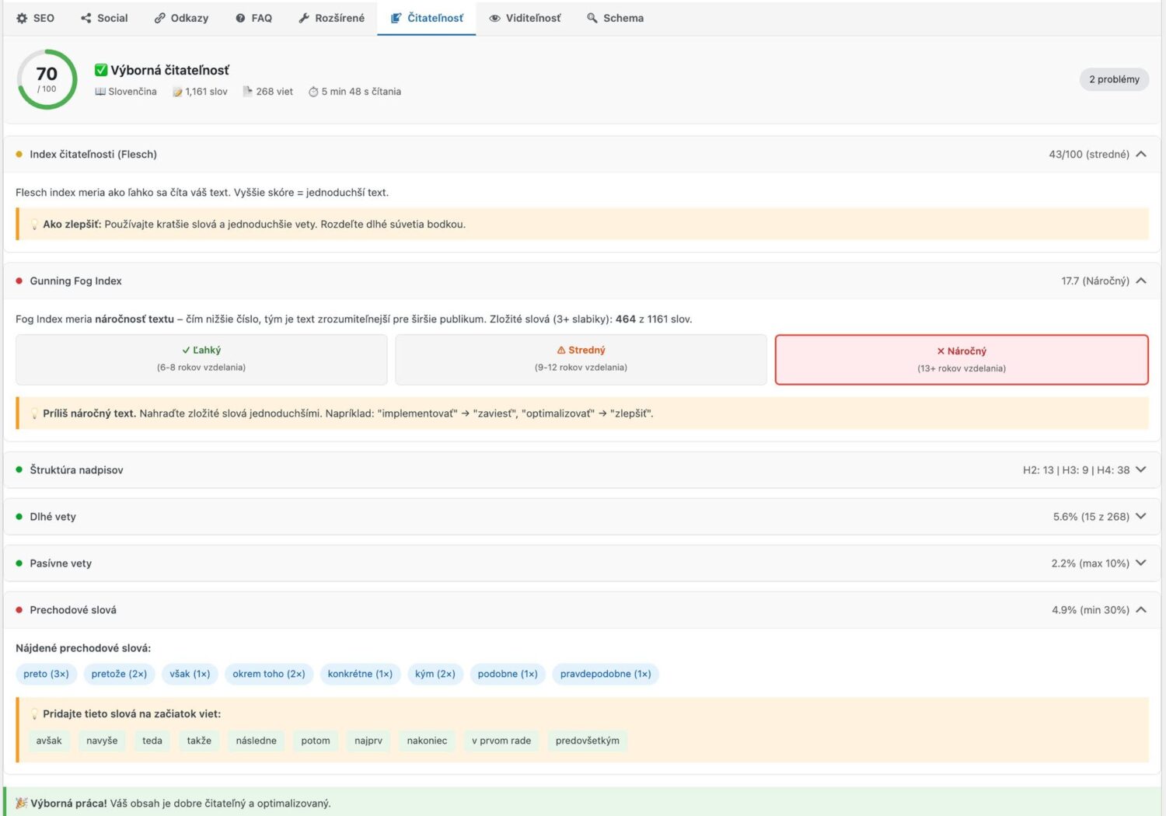Click the Social share icon
The height and width of the screenshot is (816, 1166).
coord(86,18)
